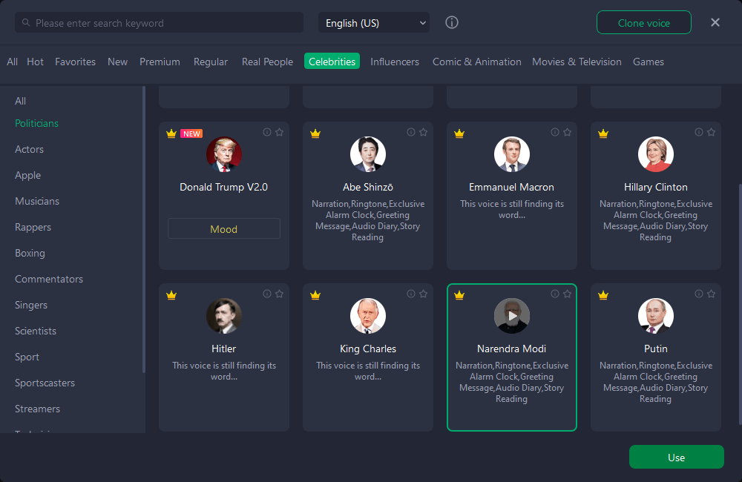
Task: Click the info icon on Putin card
Action: coord(699,294)
